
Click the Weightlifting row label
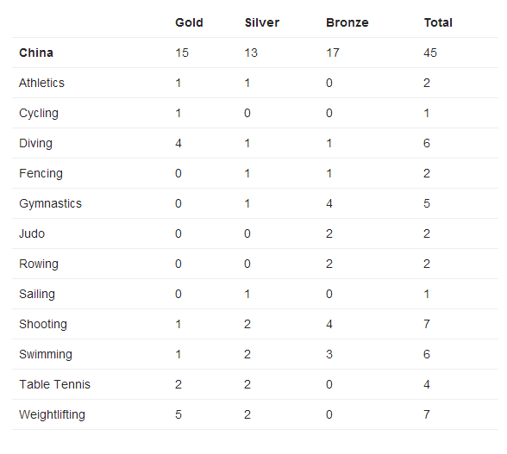click(x=52, y=415)
